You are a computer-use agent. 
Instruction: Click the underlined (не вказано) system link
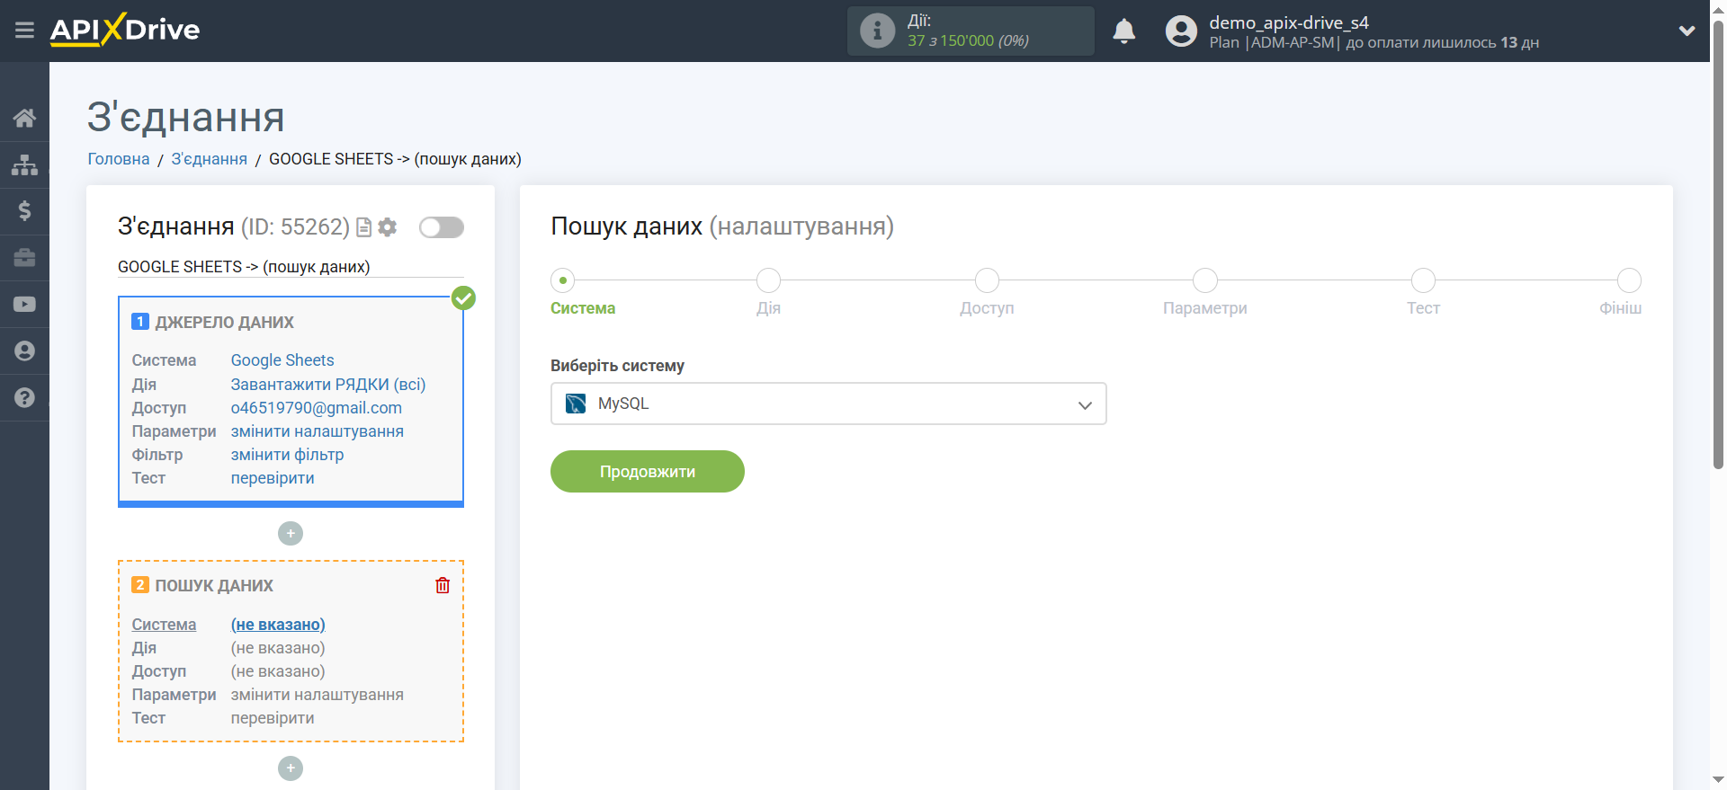(x=278, y=625)
